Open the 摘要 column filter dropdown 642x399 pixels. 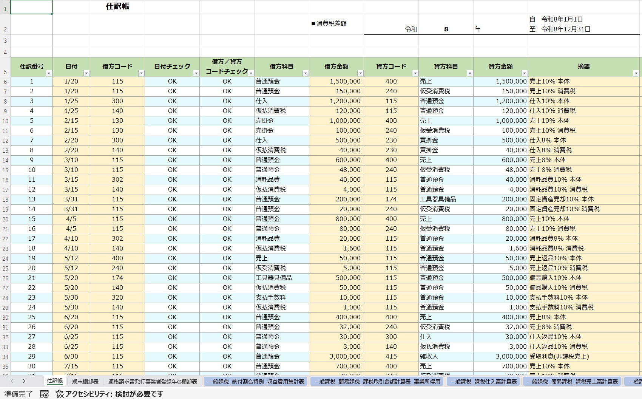tap(636, 73)
